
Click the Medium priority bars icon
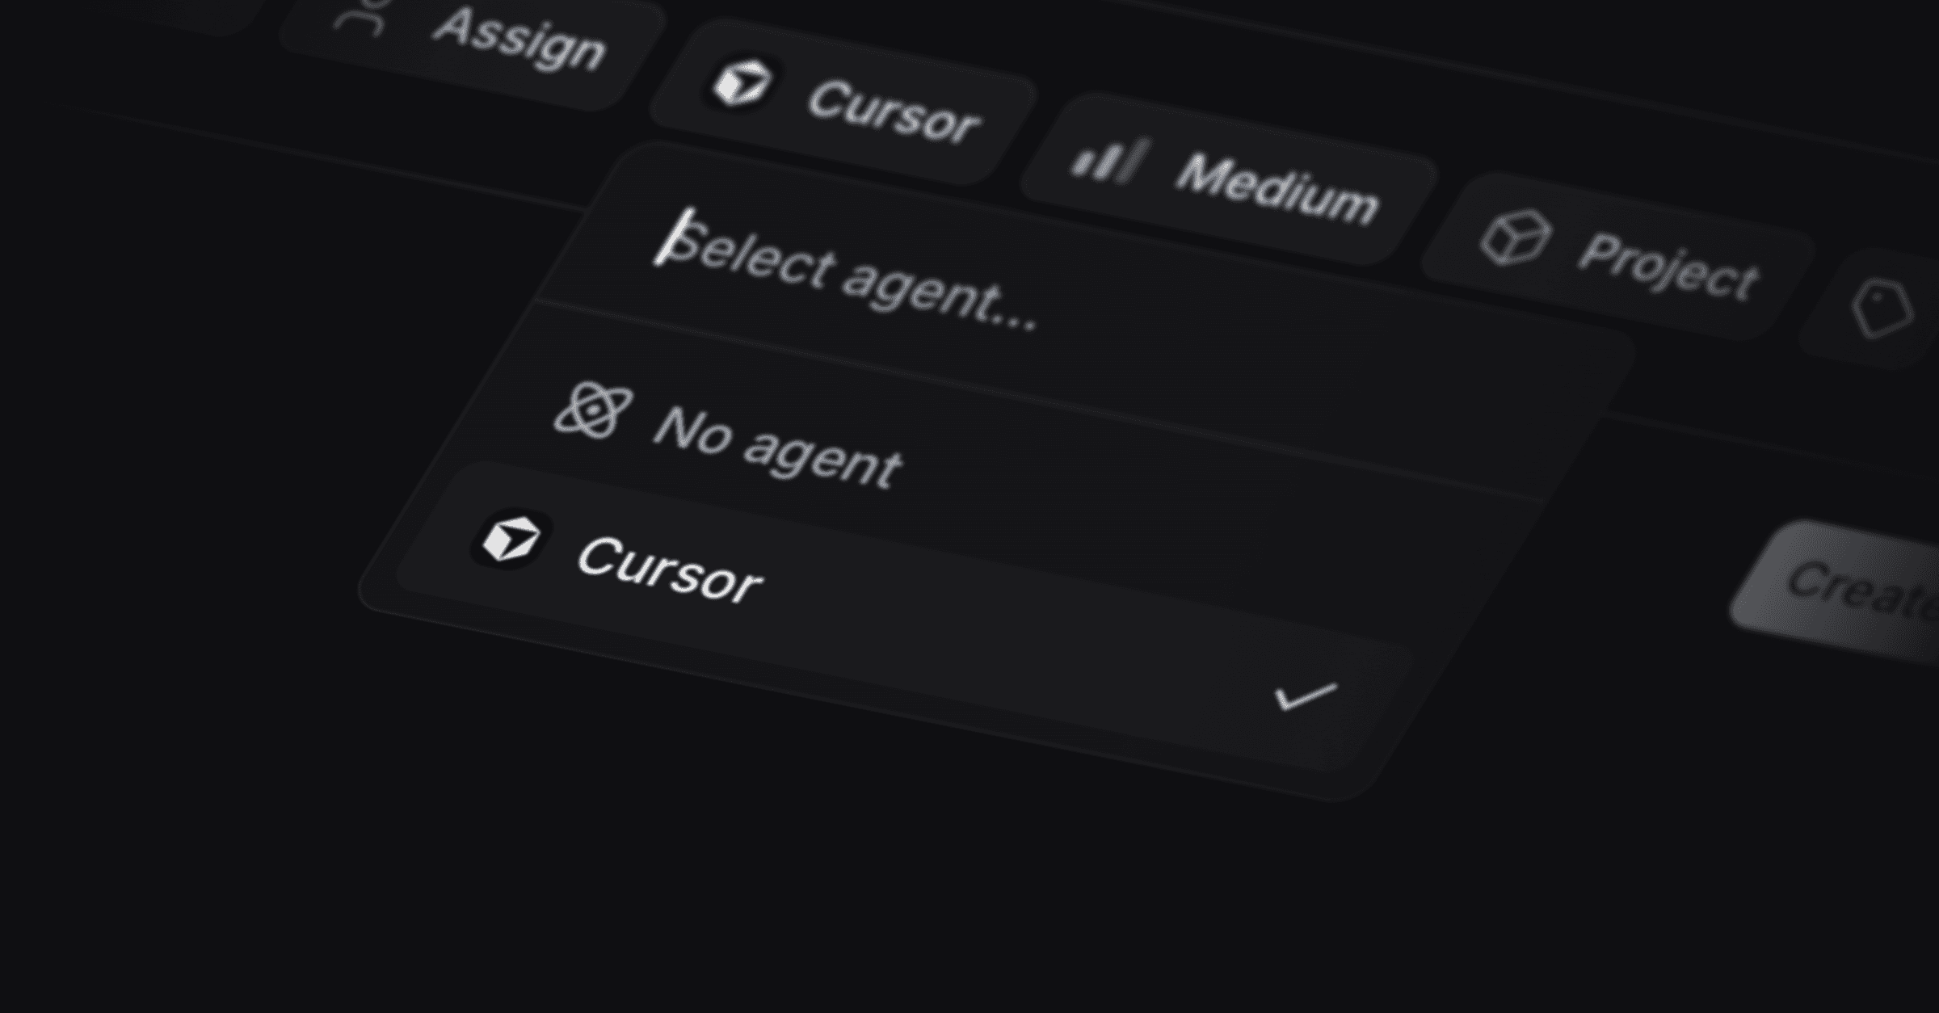tap(1110, 160)
